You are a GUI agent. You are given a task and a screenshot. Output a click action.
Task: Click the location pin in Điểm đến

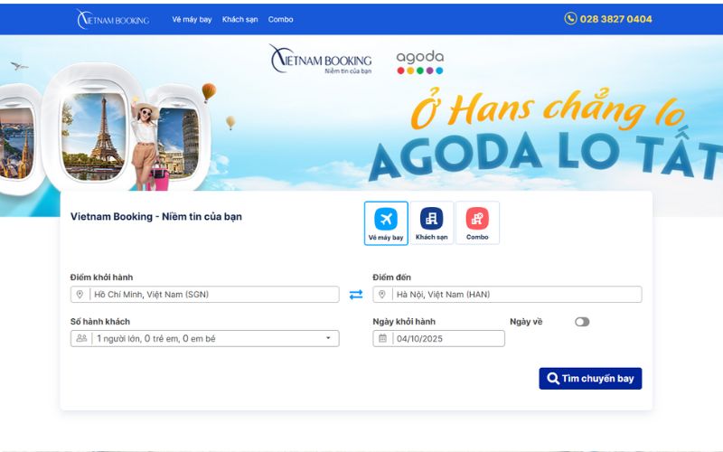point(381,295)
